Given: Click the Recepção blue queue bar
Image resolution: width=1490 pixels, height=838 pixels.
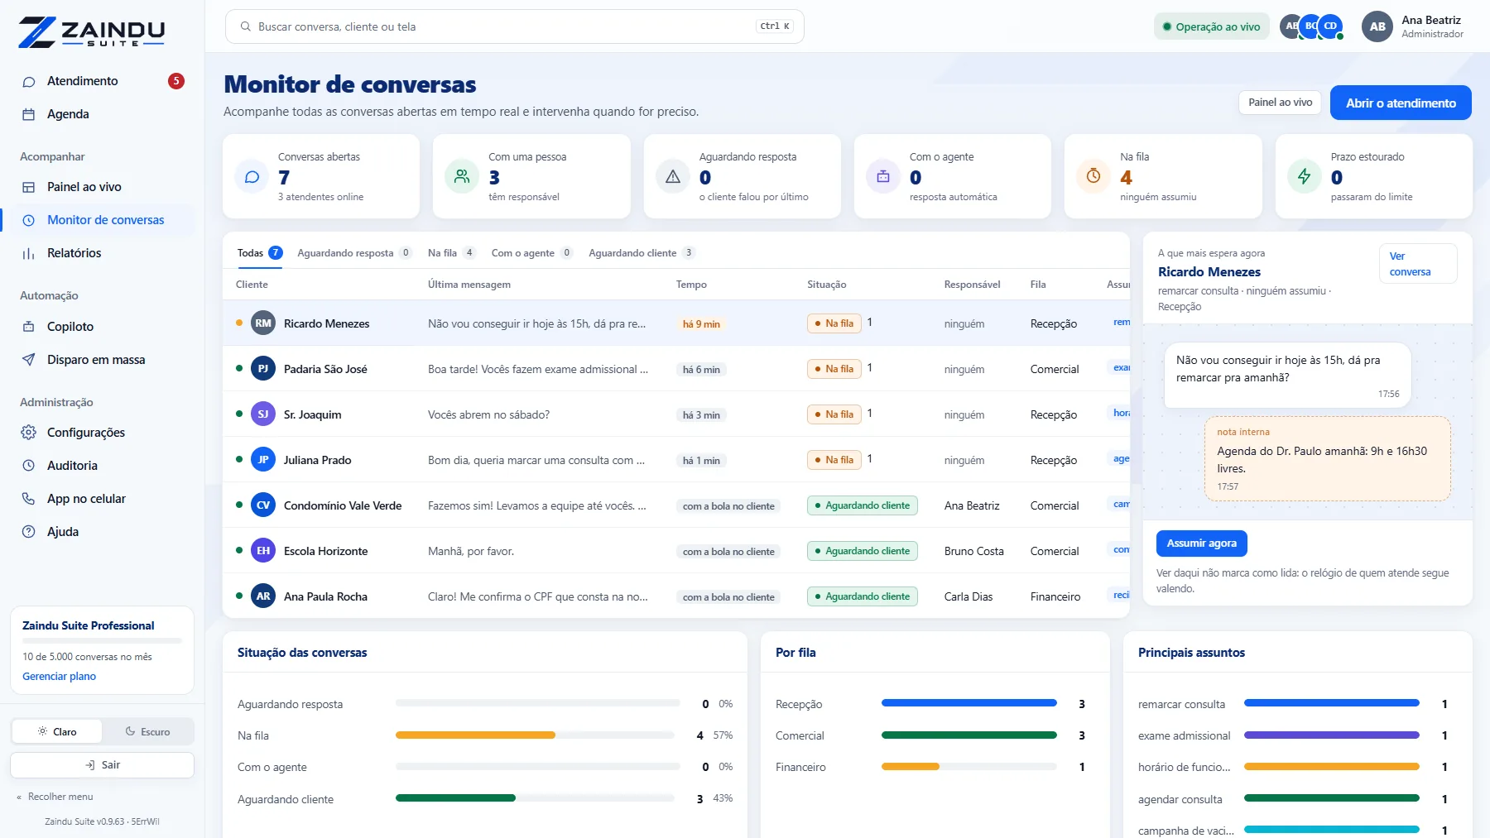Looking at the screenshot, I should [x=969, y=703].
